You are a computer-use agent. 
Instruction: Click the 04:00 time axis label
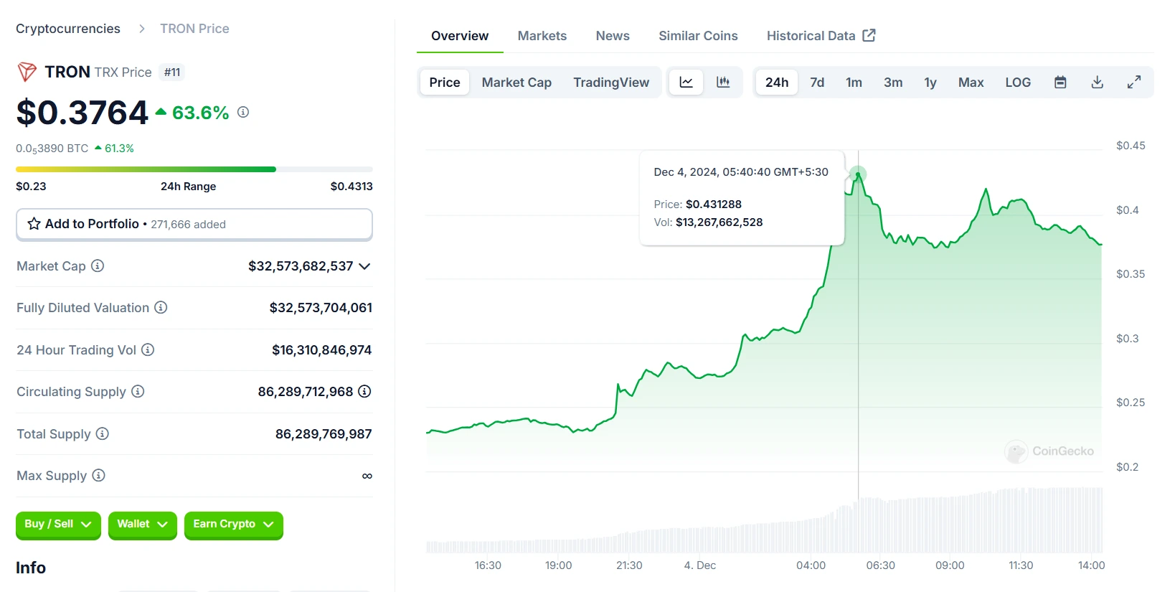tap(811, 565)
